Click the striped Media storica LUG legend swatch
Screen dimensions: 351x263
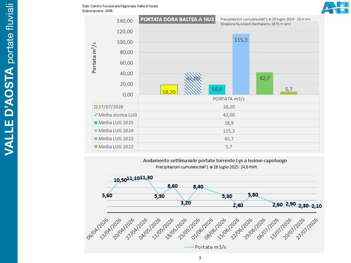tap(96, 115)
